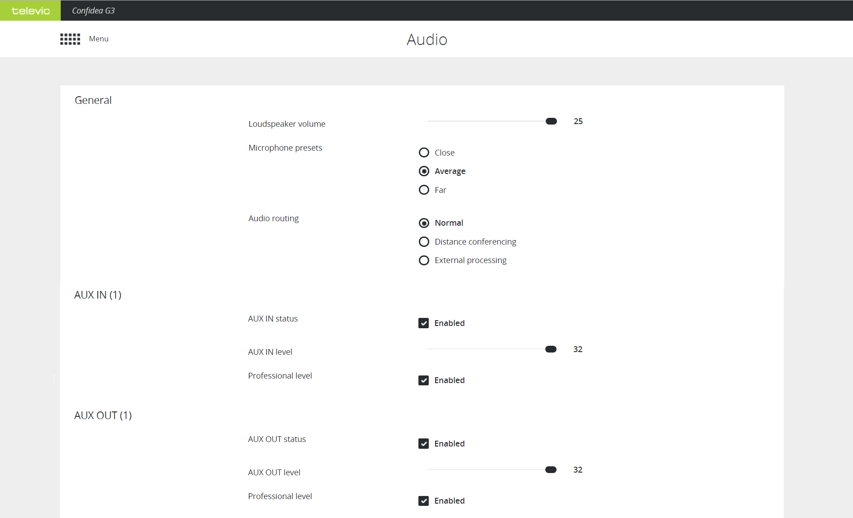Choose Normal audio routing

click(x=424, y=223)
